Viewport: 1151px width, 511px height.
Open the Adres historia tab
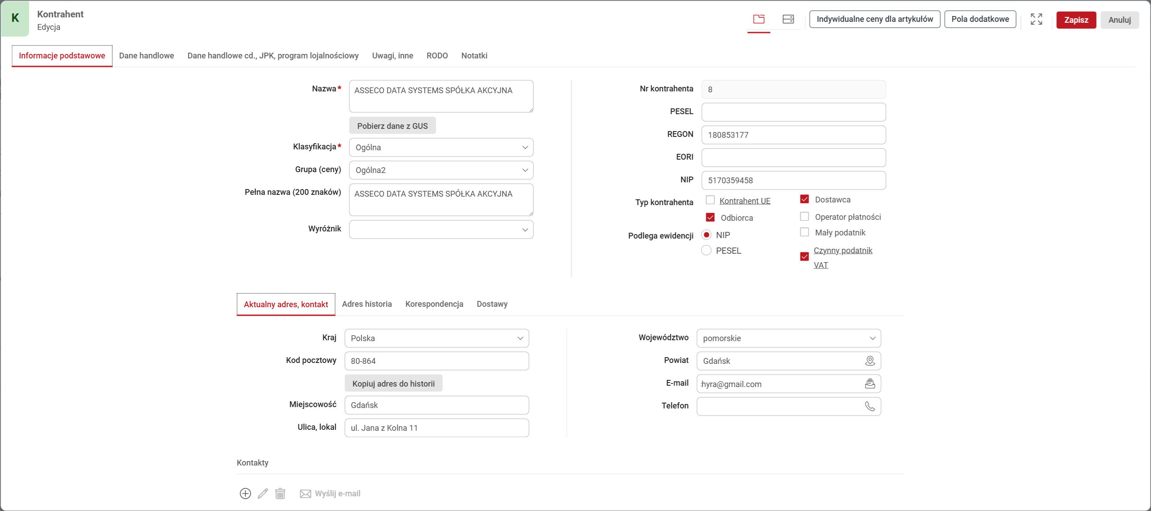tap(366, 304)
